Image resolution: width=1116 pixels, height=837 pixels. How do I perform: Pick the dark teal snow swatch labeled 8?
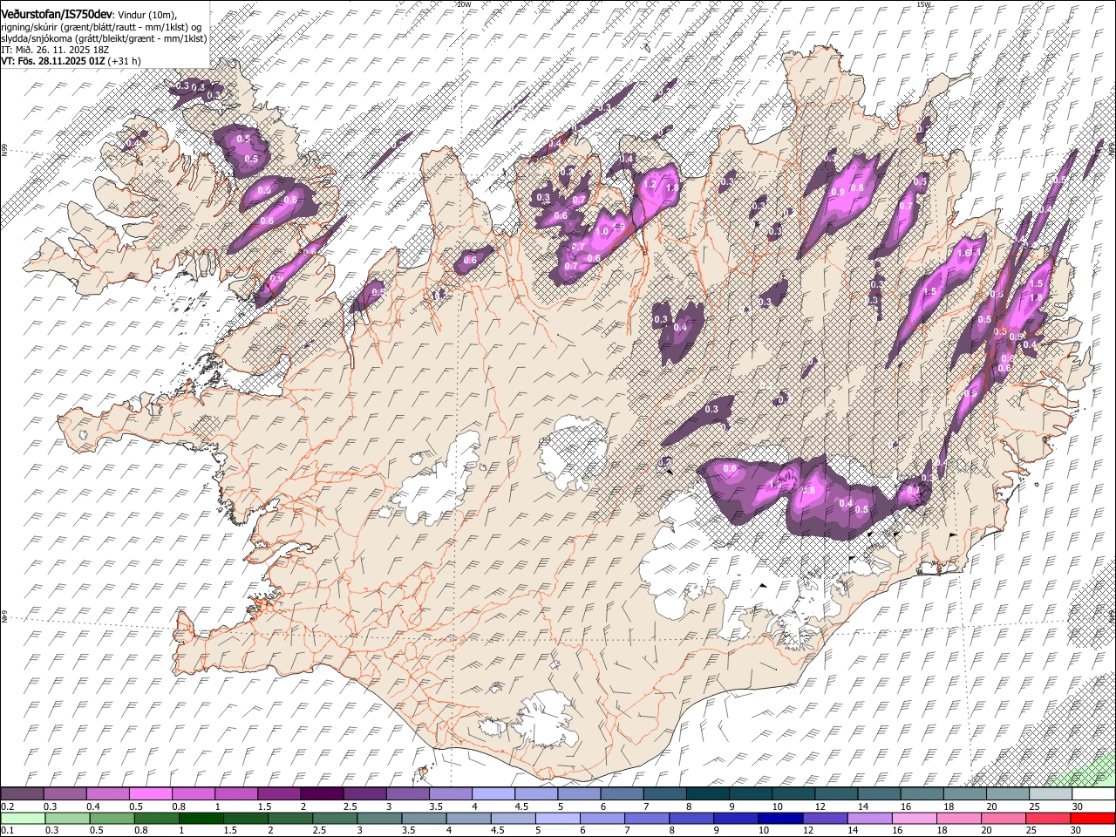707,794
